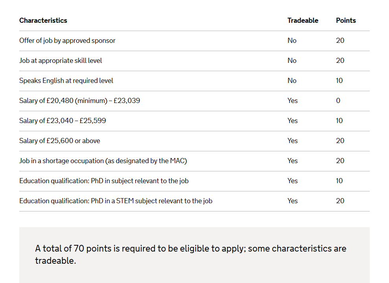Viewport: 389px width, 283px height.
Task: Click 'Salary of £23,040 – £25,599' text
Action: tap(63, 121)
